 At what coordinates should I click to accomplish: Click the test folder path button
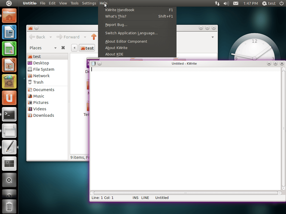87,48
